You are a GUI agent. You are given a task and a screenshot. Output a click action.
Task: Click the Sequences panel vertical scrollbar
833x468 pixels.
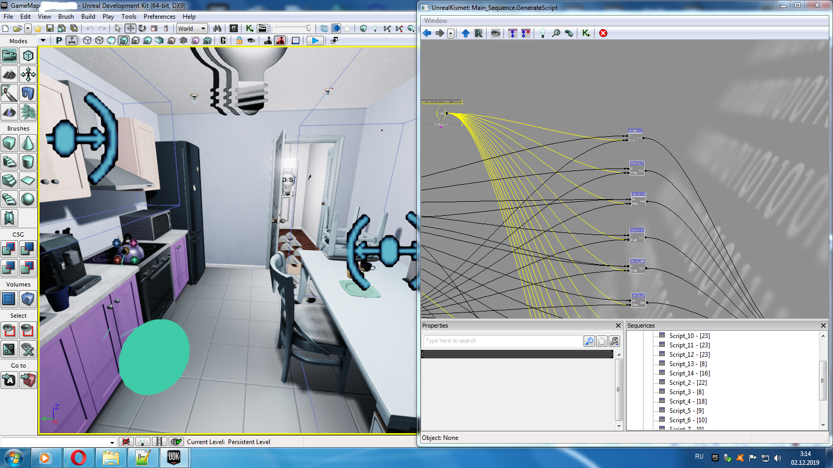(x=823, y=380)
